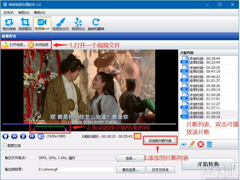
Task: Click the GIF file icon of segment 00:58:26
Action: tap(185, 88)
